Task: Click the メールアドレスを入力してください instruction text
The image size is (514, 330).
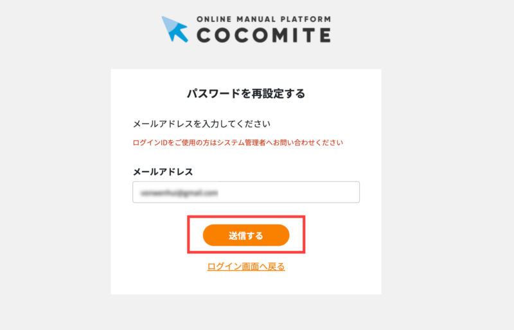Action: click(x=201, y=124)
